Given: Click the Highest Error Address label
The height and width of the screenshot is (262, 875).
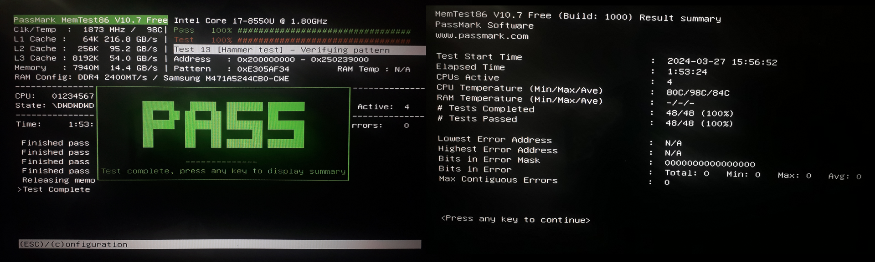Looking at the screenshot, I should [498, 149].
